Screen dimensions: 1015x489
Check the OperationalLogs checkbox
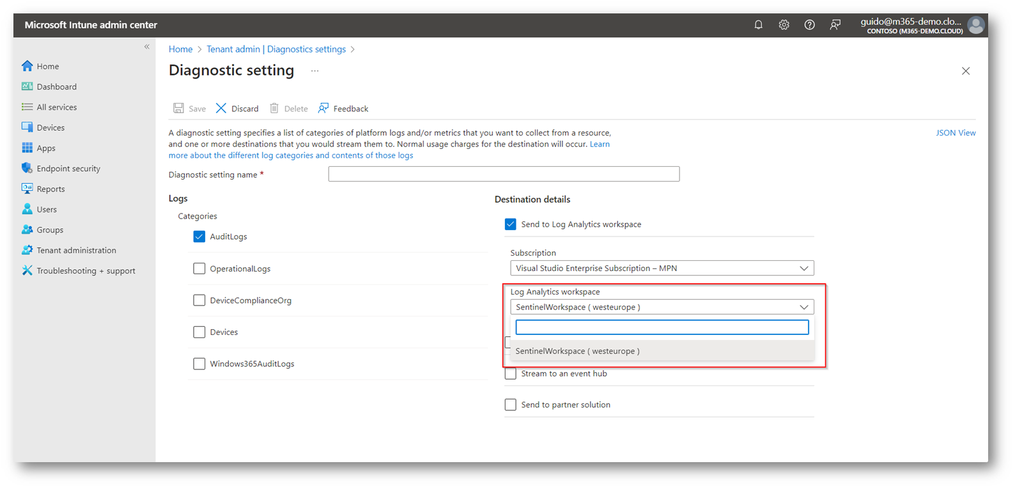click(199, 268)
